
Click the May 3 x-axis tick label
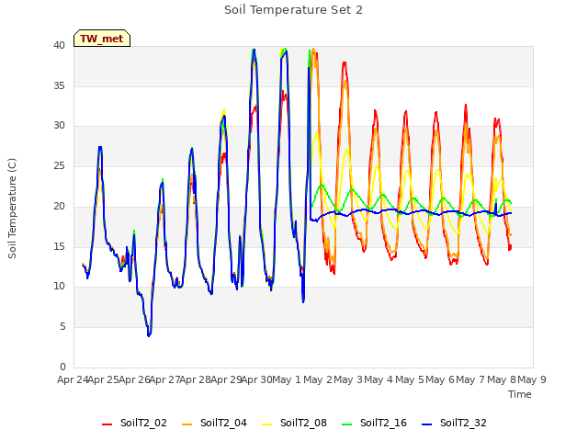pos(348,379)
